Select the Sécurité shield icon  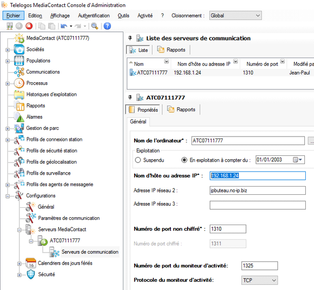tap(31, 275)
